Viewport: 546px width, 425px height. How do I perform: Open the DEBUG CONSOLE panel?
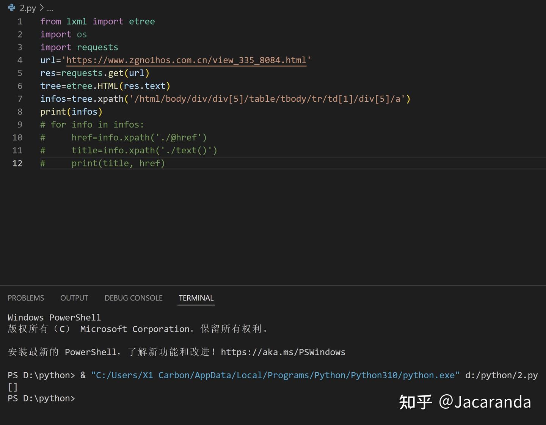click(x=133, y=298)
